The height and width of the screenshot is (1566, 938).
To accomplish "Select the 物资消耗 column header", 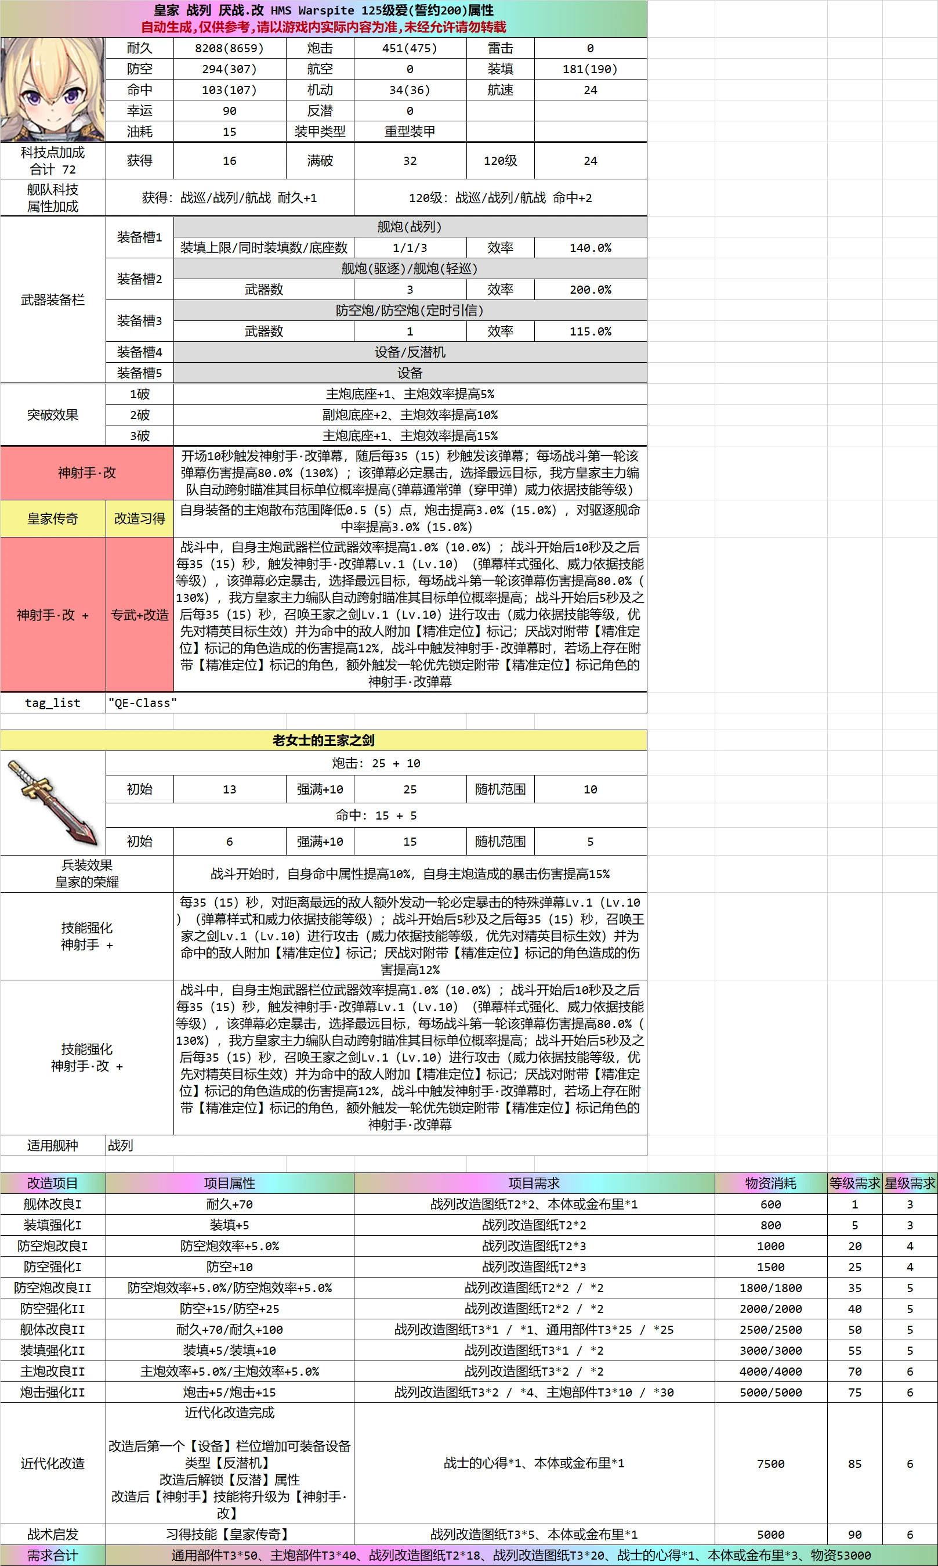I will pos(771,1183).
